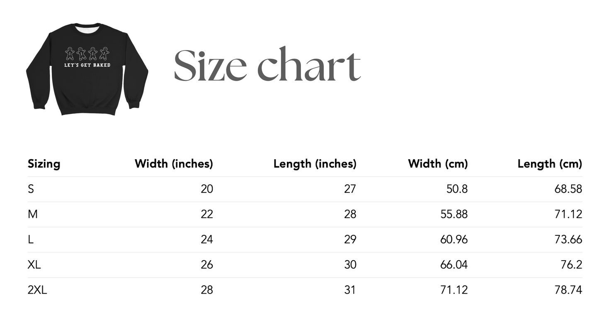Click the "LET'S GET BAKED" text on sweatshirt

point(87,65)
